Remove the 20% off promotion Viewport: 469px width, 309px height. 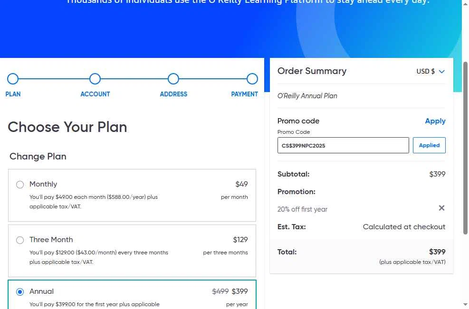441,208
